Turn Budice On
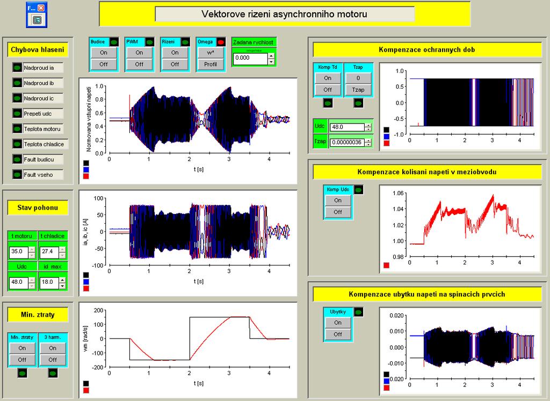 pos(104,53)
